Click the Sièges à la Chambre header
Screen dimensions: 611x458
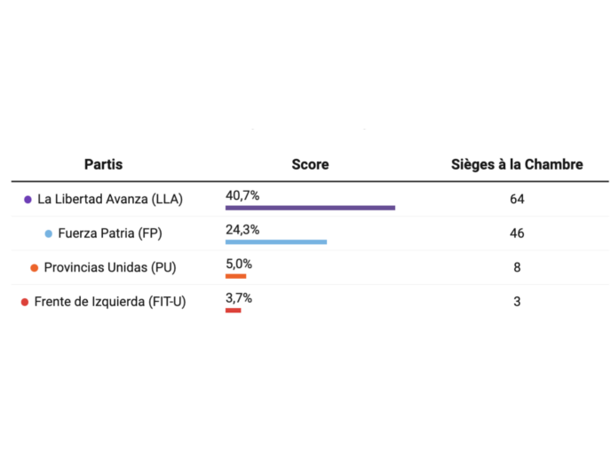pos(516,164)
